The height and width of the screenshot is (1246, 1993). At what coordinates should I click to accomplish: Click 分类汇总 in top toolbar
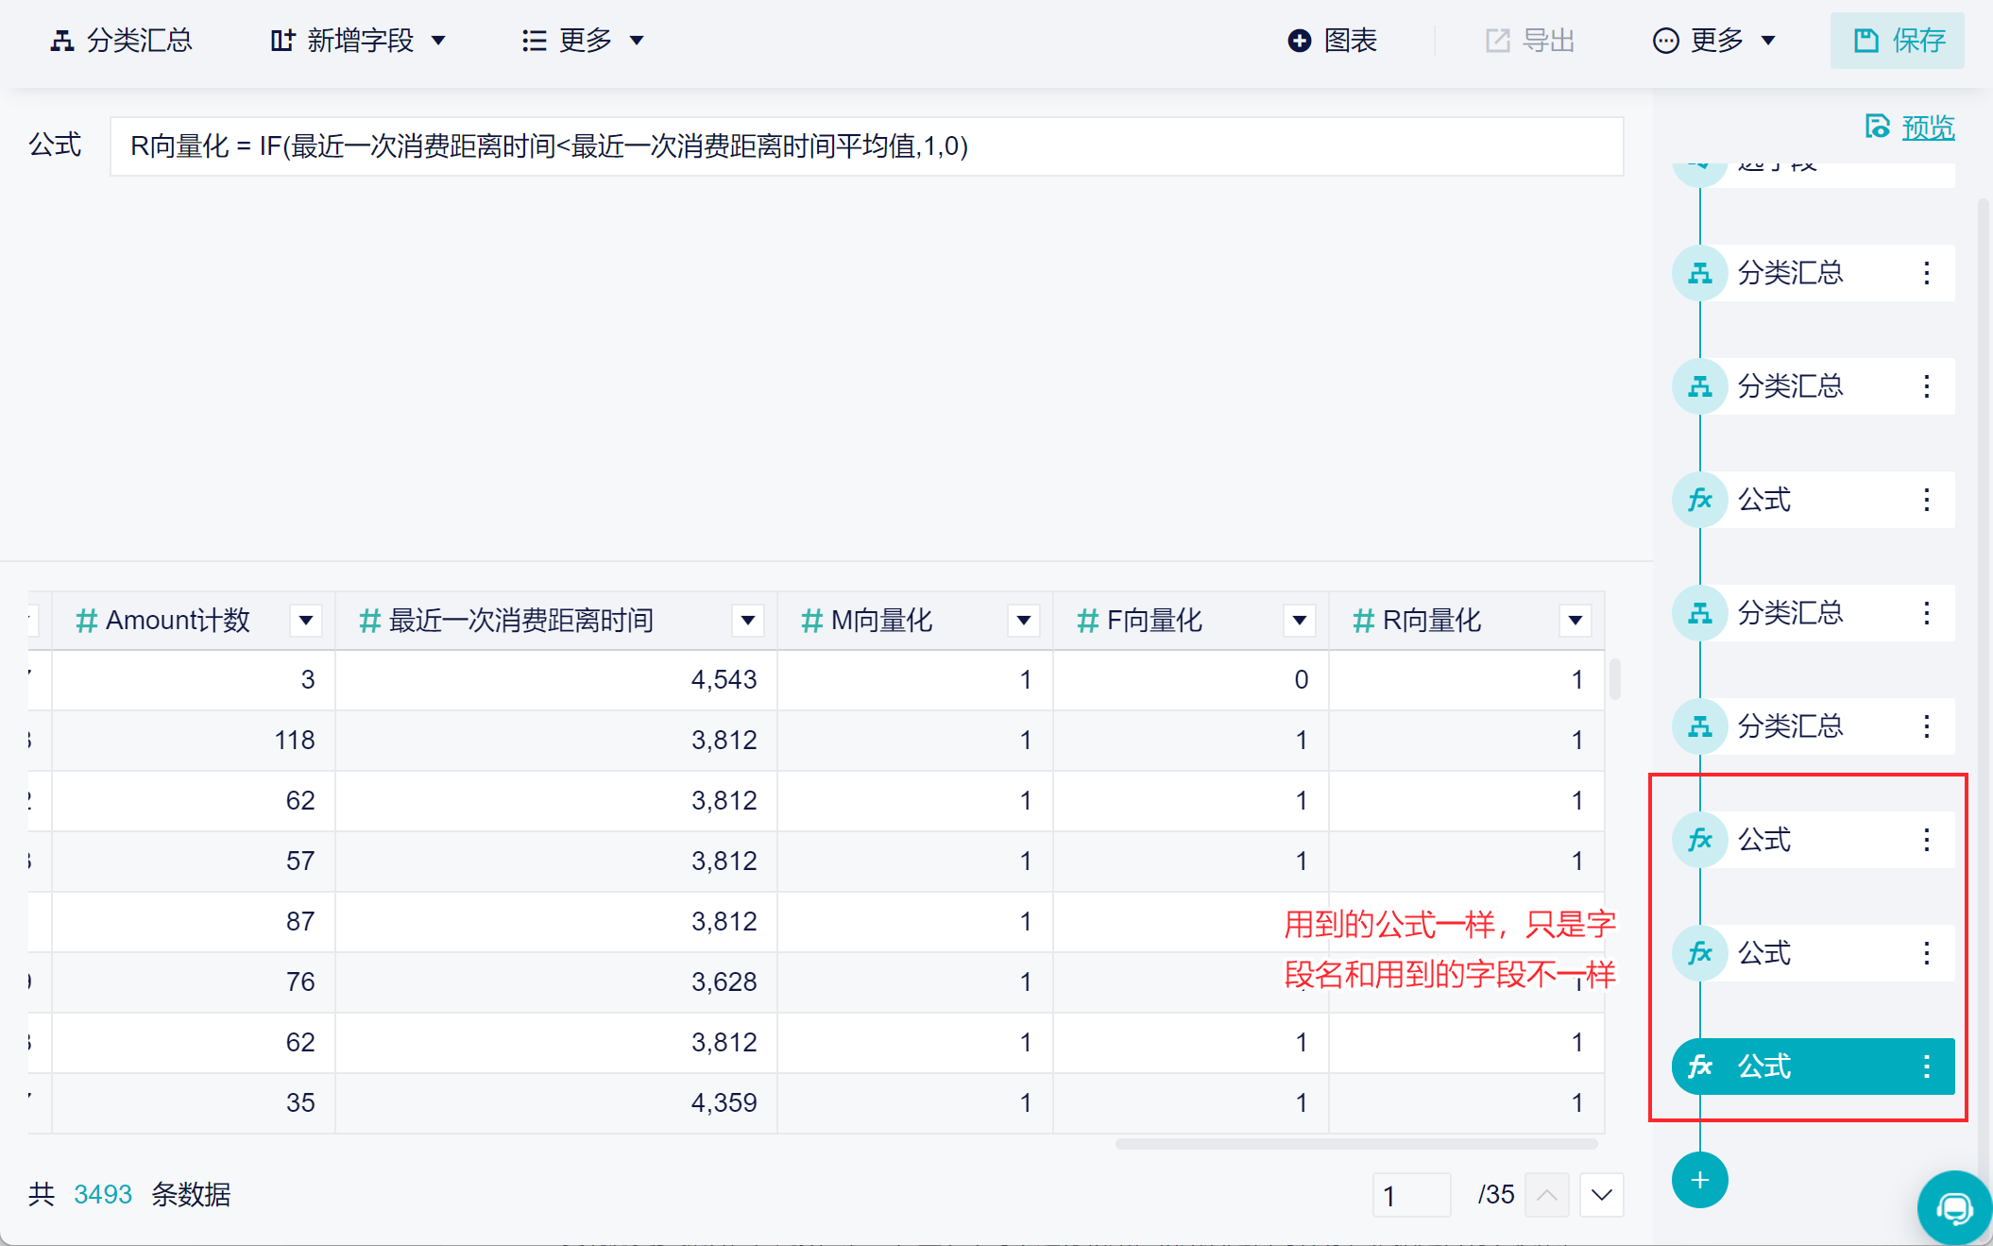121,41
